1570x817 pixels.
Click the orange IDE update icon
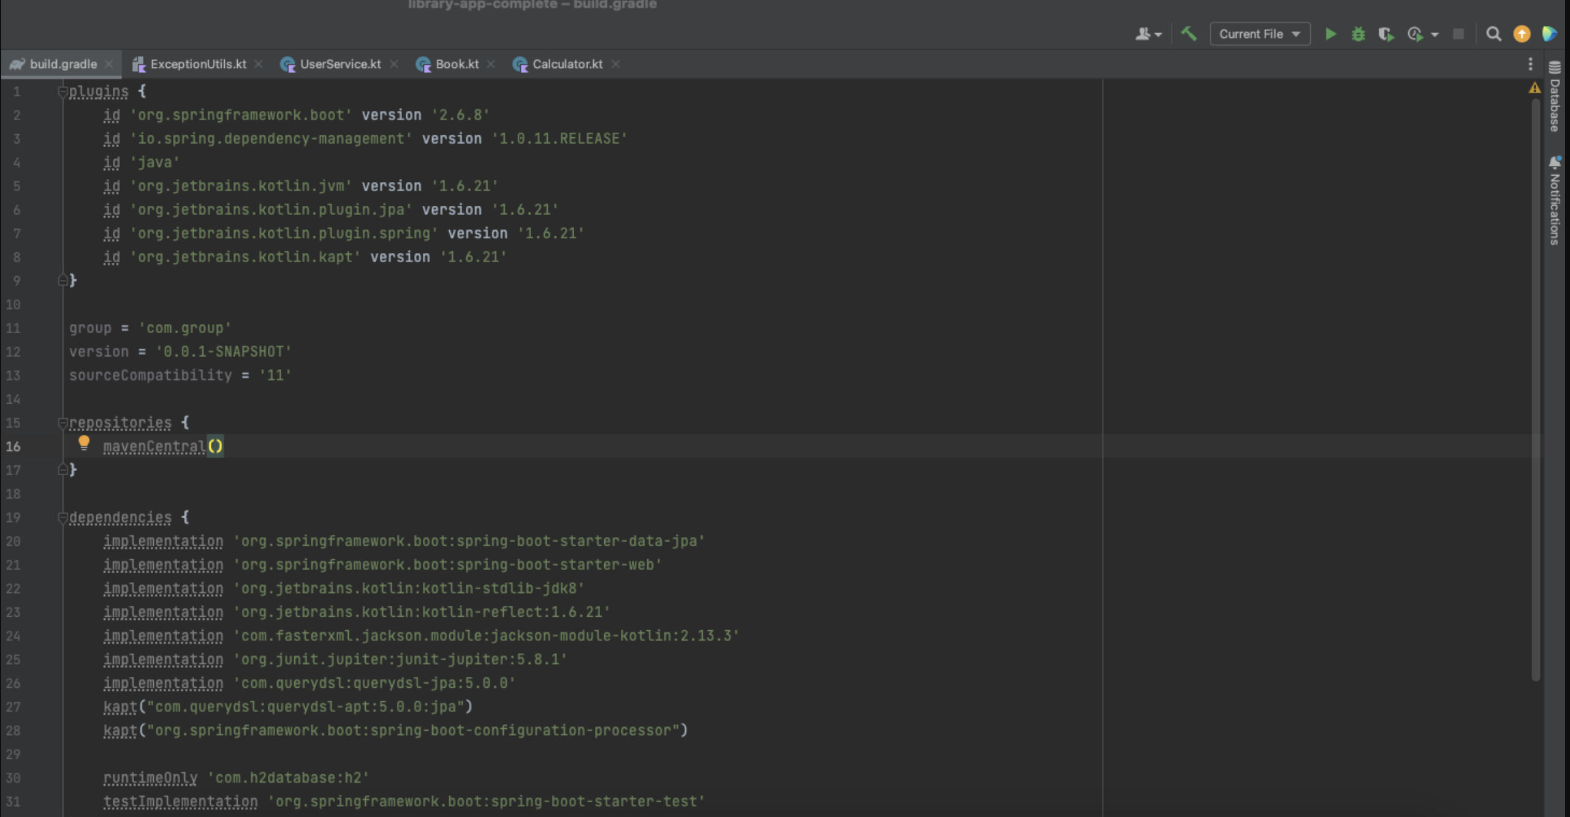click(1522, 34)
